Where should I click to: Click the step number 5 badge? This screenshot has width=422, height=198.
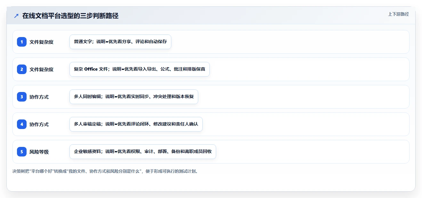22,152
